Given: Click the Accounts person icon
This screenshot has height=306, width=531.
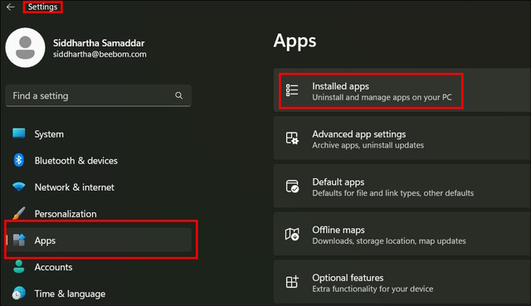Looking at the screenshot, I should click(x=19, y=267).
